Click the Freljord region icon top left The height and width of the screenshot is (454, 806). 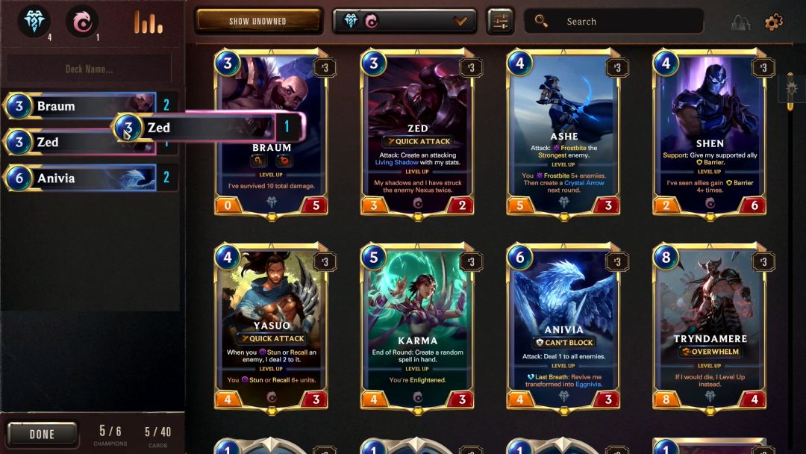(34, 21)
